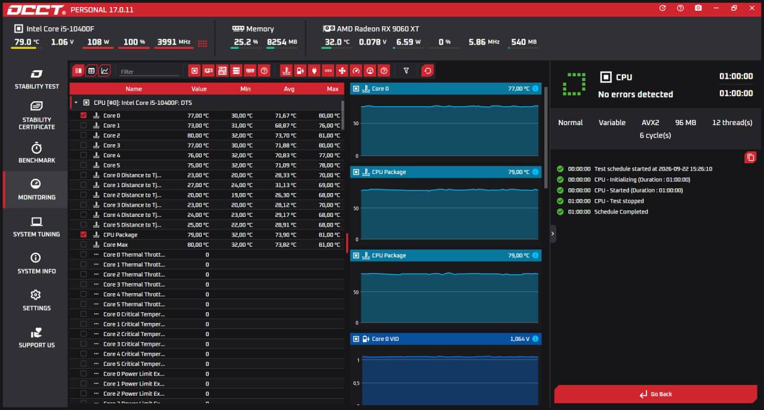Select the Core 4 sensor row

[207, 156]
